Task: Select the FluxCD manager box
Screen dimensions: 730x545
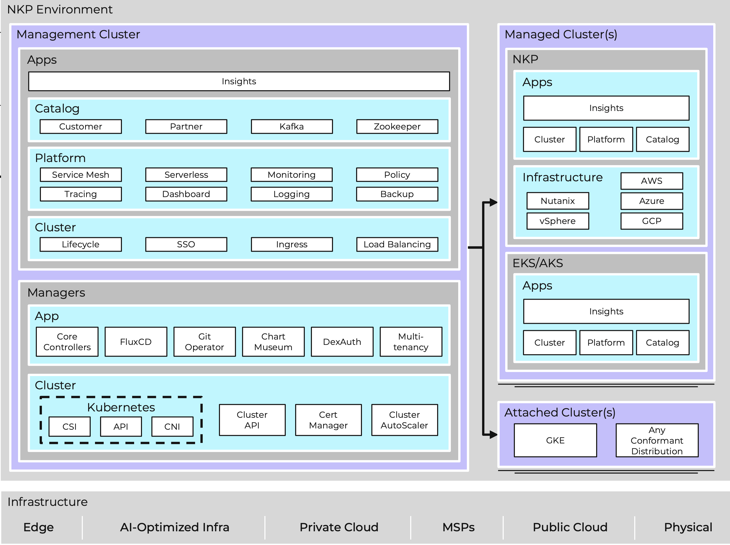Action: [x=136, y=342]
